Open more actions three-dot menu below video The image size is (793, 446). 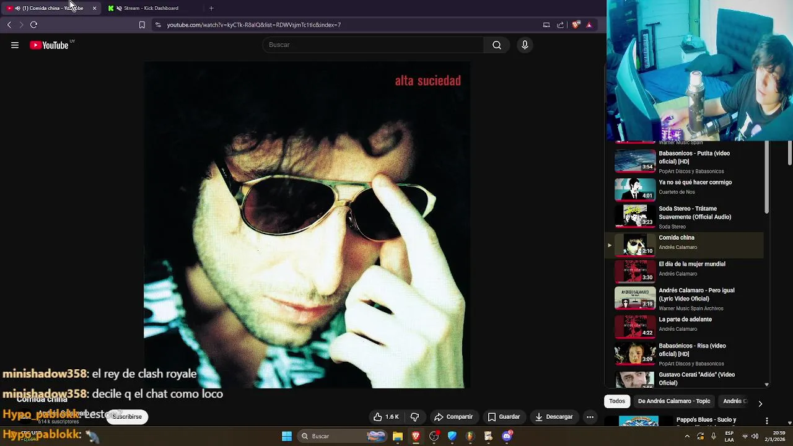tap(590, 417)
